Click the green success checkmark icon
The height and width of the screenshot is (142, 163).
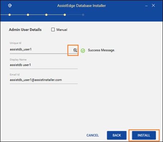pyautogui.click(x=83, y=51)
